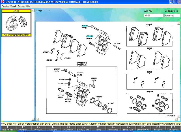Screen dimensions: 181x132
Task: Click the F10 Ubersetzung button
Action: point(143,128)
